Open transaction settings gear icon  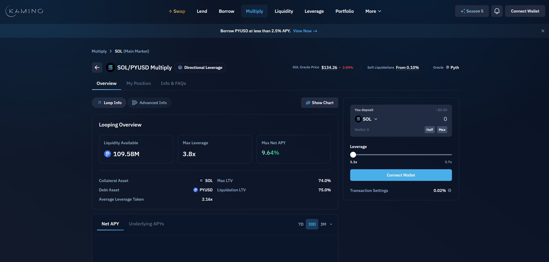450,190
